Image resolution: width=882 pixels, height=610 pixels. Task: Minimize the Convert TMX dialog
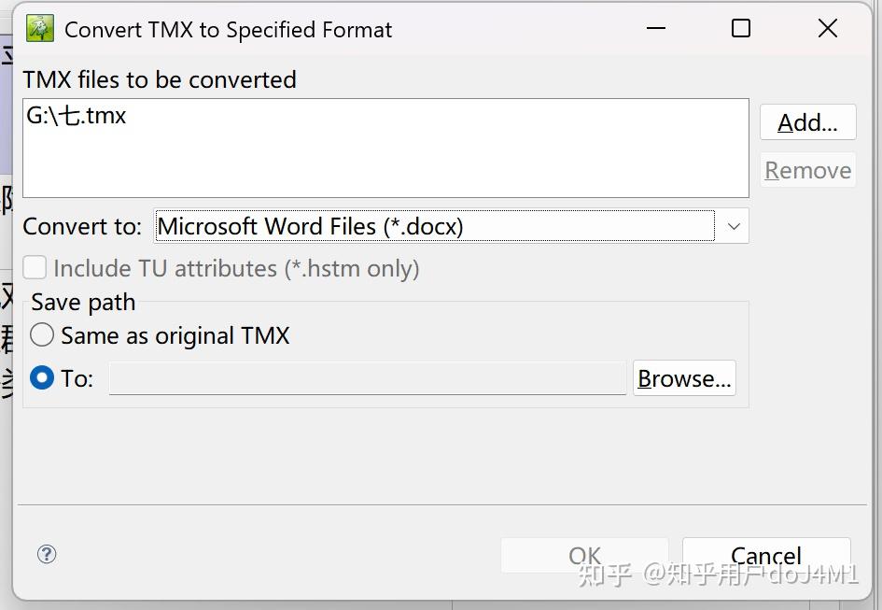pyautogui.click(x=655, y=28)
